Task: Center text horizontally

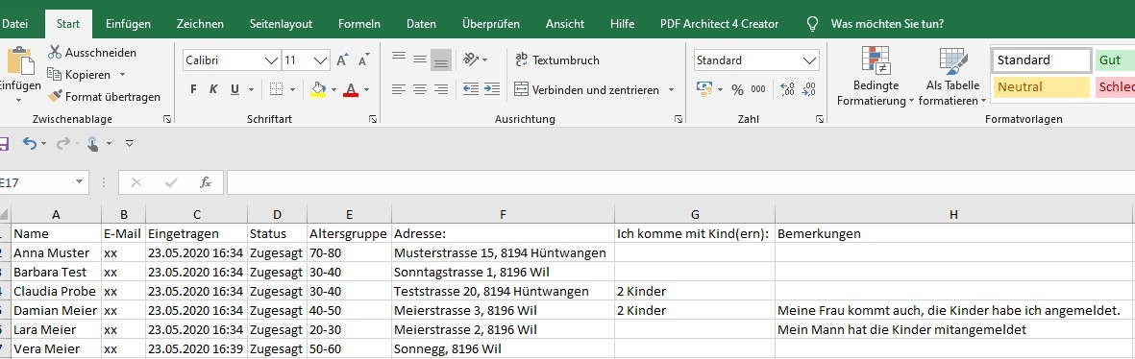Action: (420, 89)
